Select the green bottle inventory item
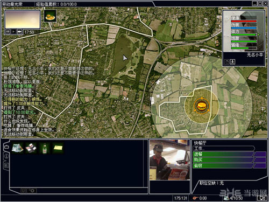 click(x=45, y=148)
